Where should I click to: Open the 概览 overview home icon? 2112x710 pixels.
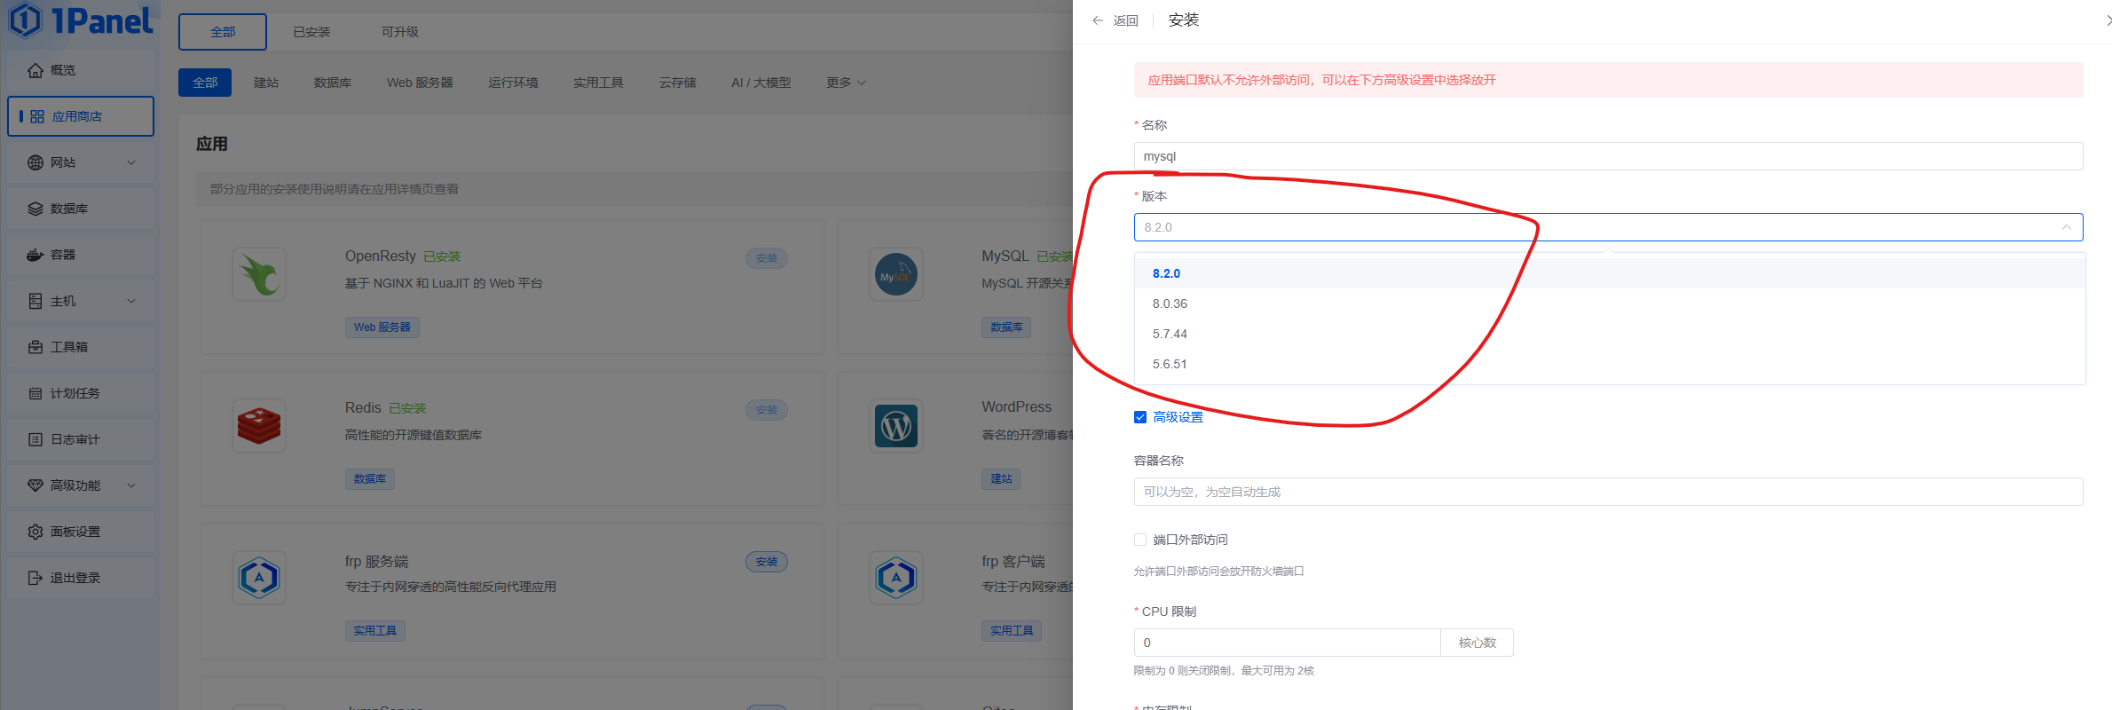[35, 70]
